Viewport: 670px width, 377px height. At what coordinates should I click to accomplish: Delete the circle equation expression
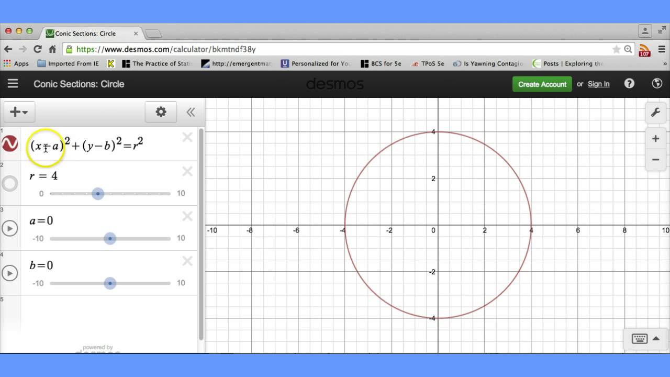coord(187,137)
